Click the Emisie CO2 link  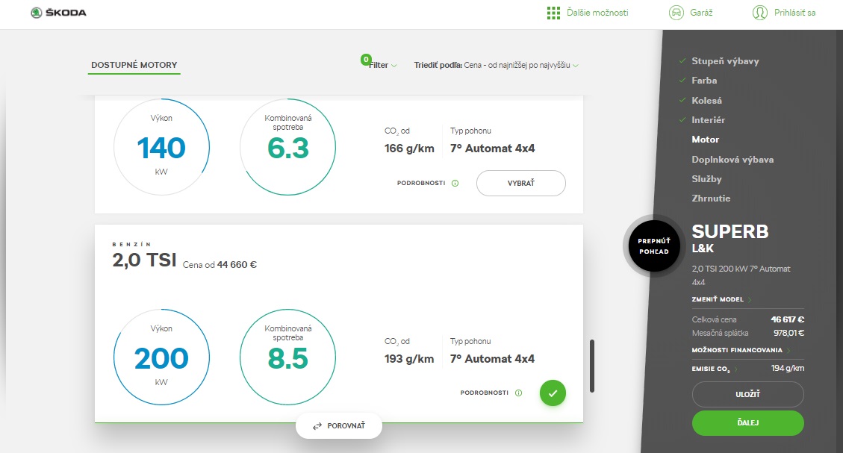711,369
